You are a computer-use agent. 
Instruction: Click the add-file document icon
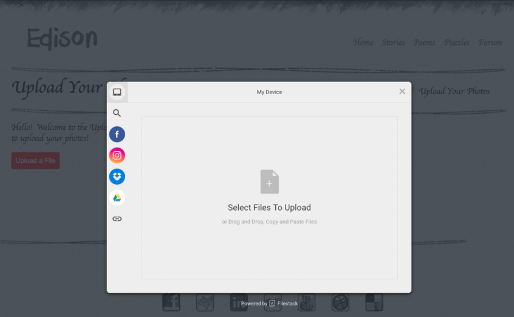tap(270, 182)
